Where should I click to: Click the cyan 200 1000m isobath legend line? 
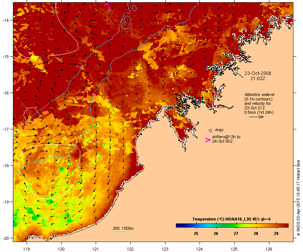tap(120, 232)
